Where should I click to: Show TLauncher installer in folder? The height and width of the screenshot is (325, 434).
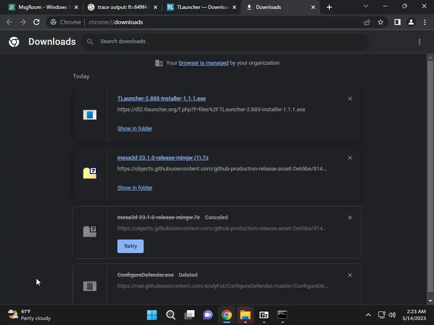point(135,129)
